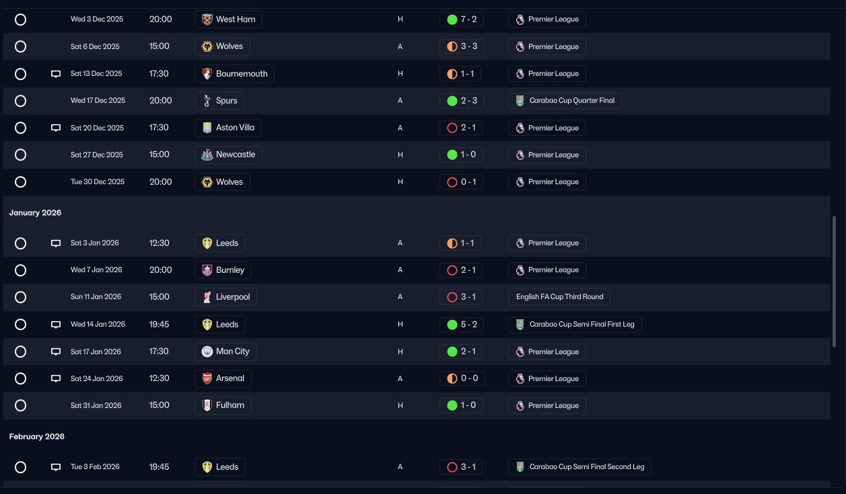Open the 5 - 2 Leeds semi final result
The width and height of the screenshot is (846, 494).
pos(462,325)
